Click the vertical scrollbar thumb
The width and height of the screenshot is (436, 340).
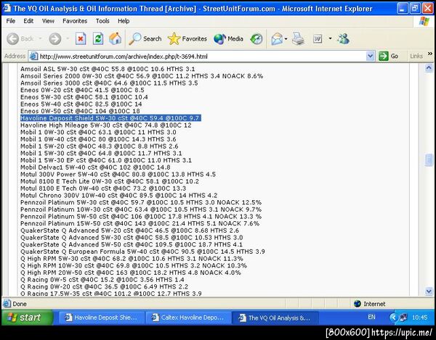click(429, 160)
